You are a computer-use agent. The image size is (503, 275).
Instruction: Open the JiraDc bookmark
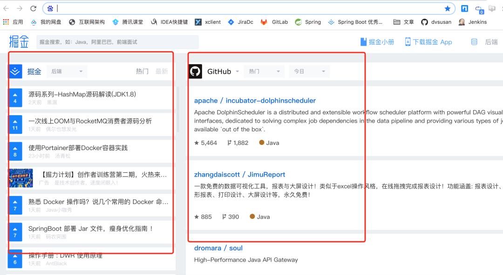tap(241, 22)
